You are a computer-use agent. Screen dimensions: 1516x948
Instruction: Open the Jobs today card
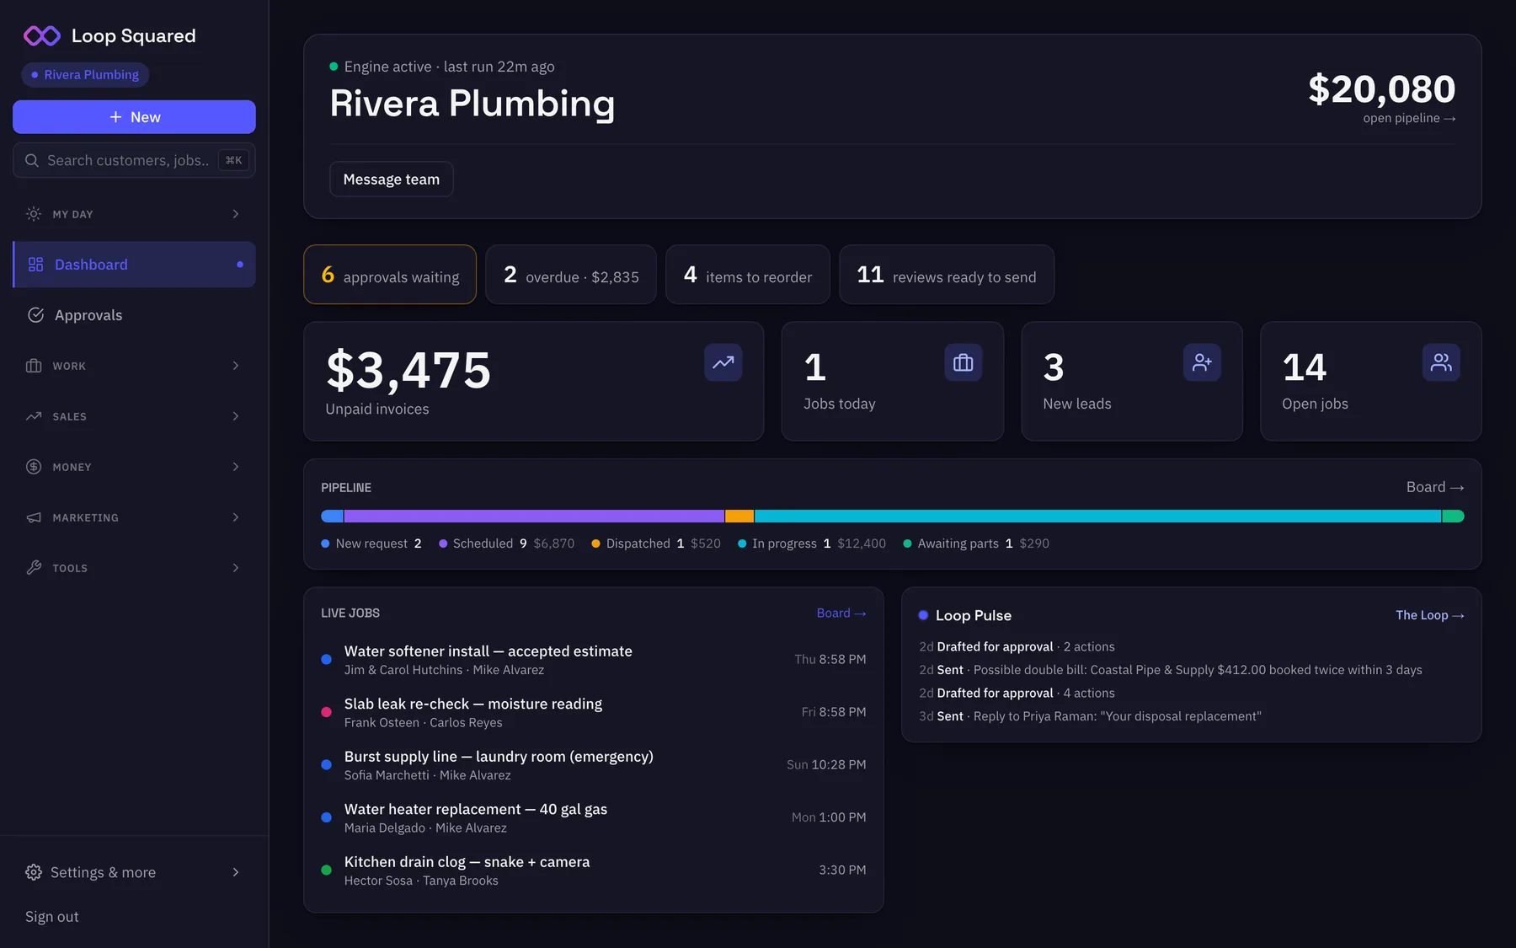(893, 381)
